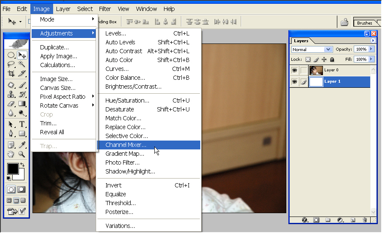
Task: Reset to default colors icon
Action: coord(9,179)
